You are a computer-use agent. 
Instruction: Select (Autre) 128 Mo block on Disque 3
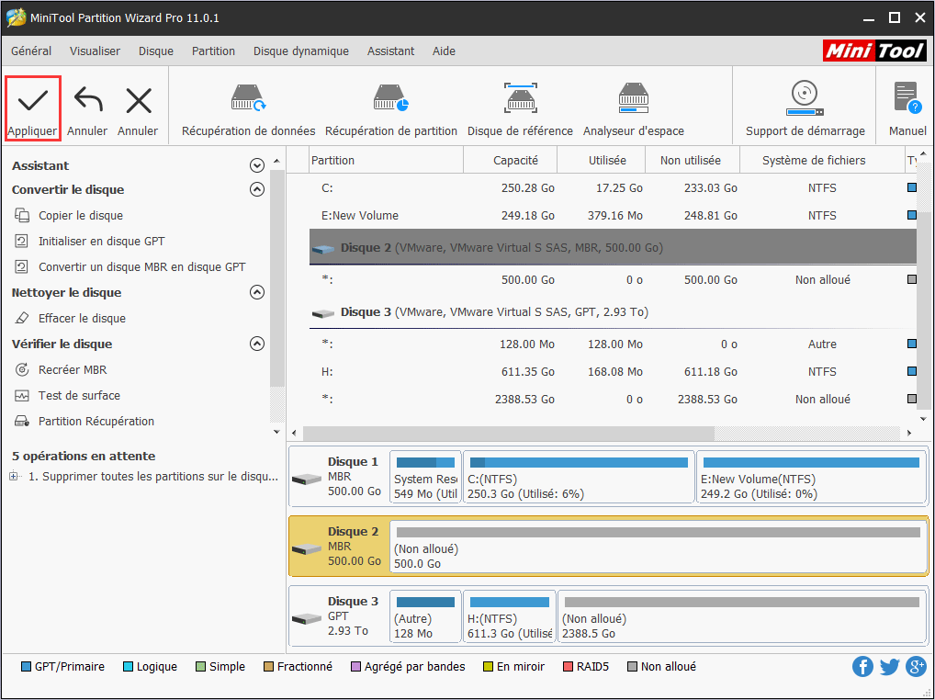point(425,616)
